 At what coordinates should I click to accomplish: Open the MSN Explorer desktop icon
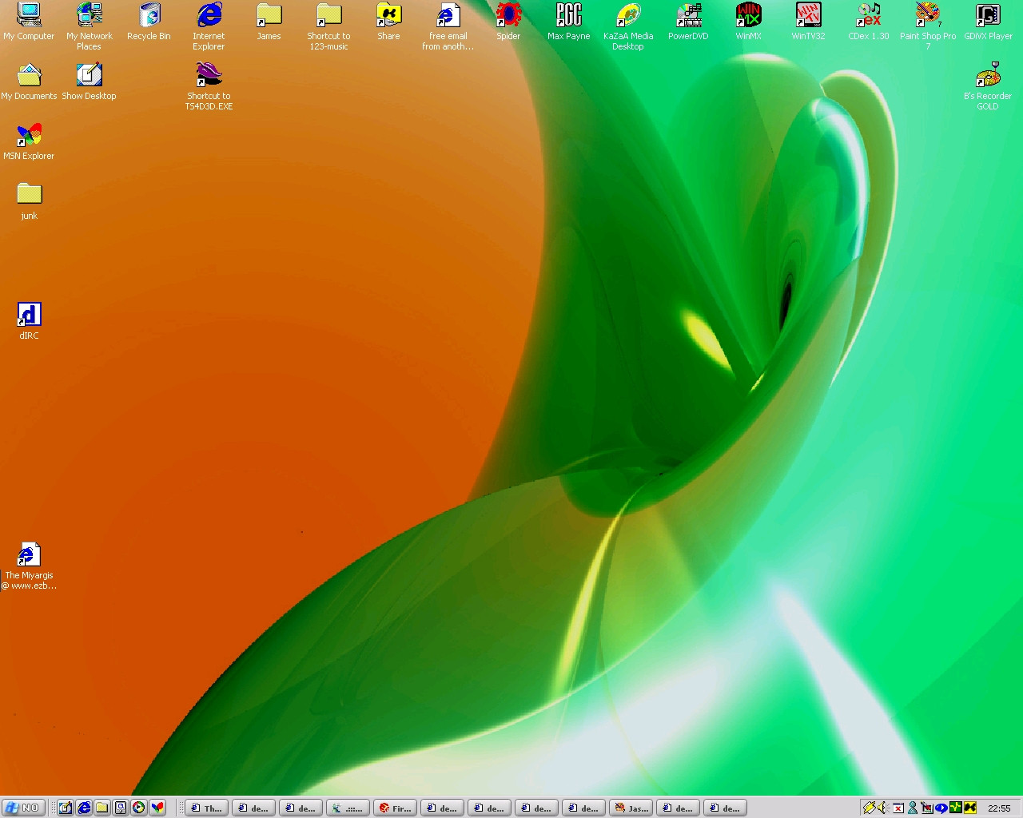tap(29, 141)
